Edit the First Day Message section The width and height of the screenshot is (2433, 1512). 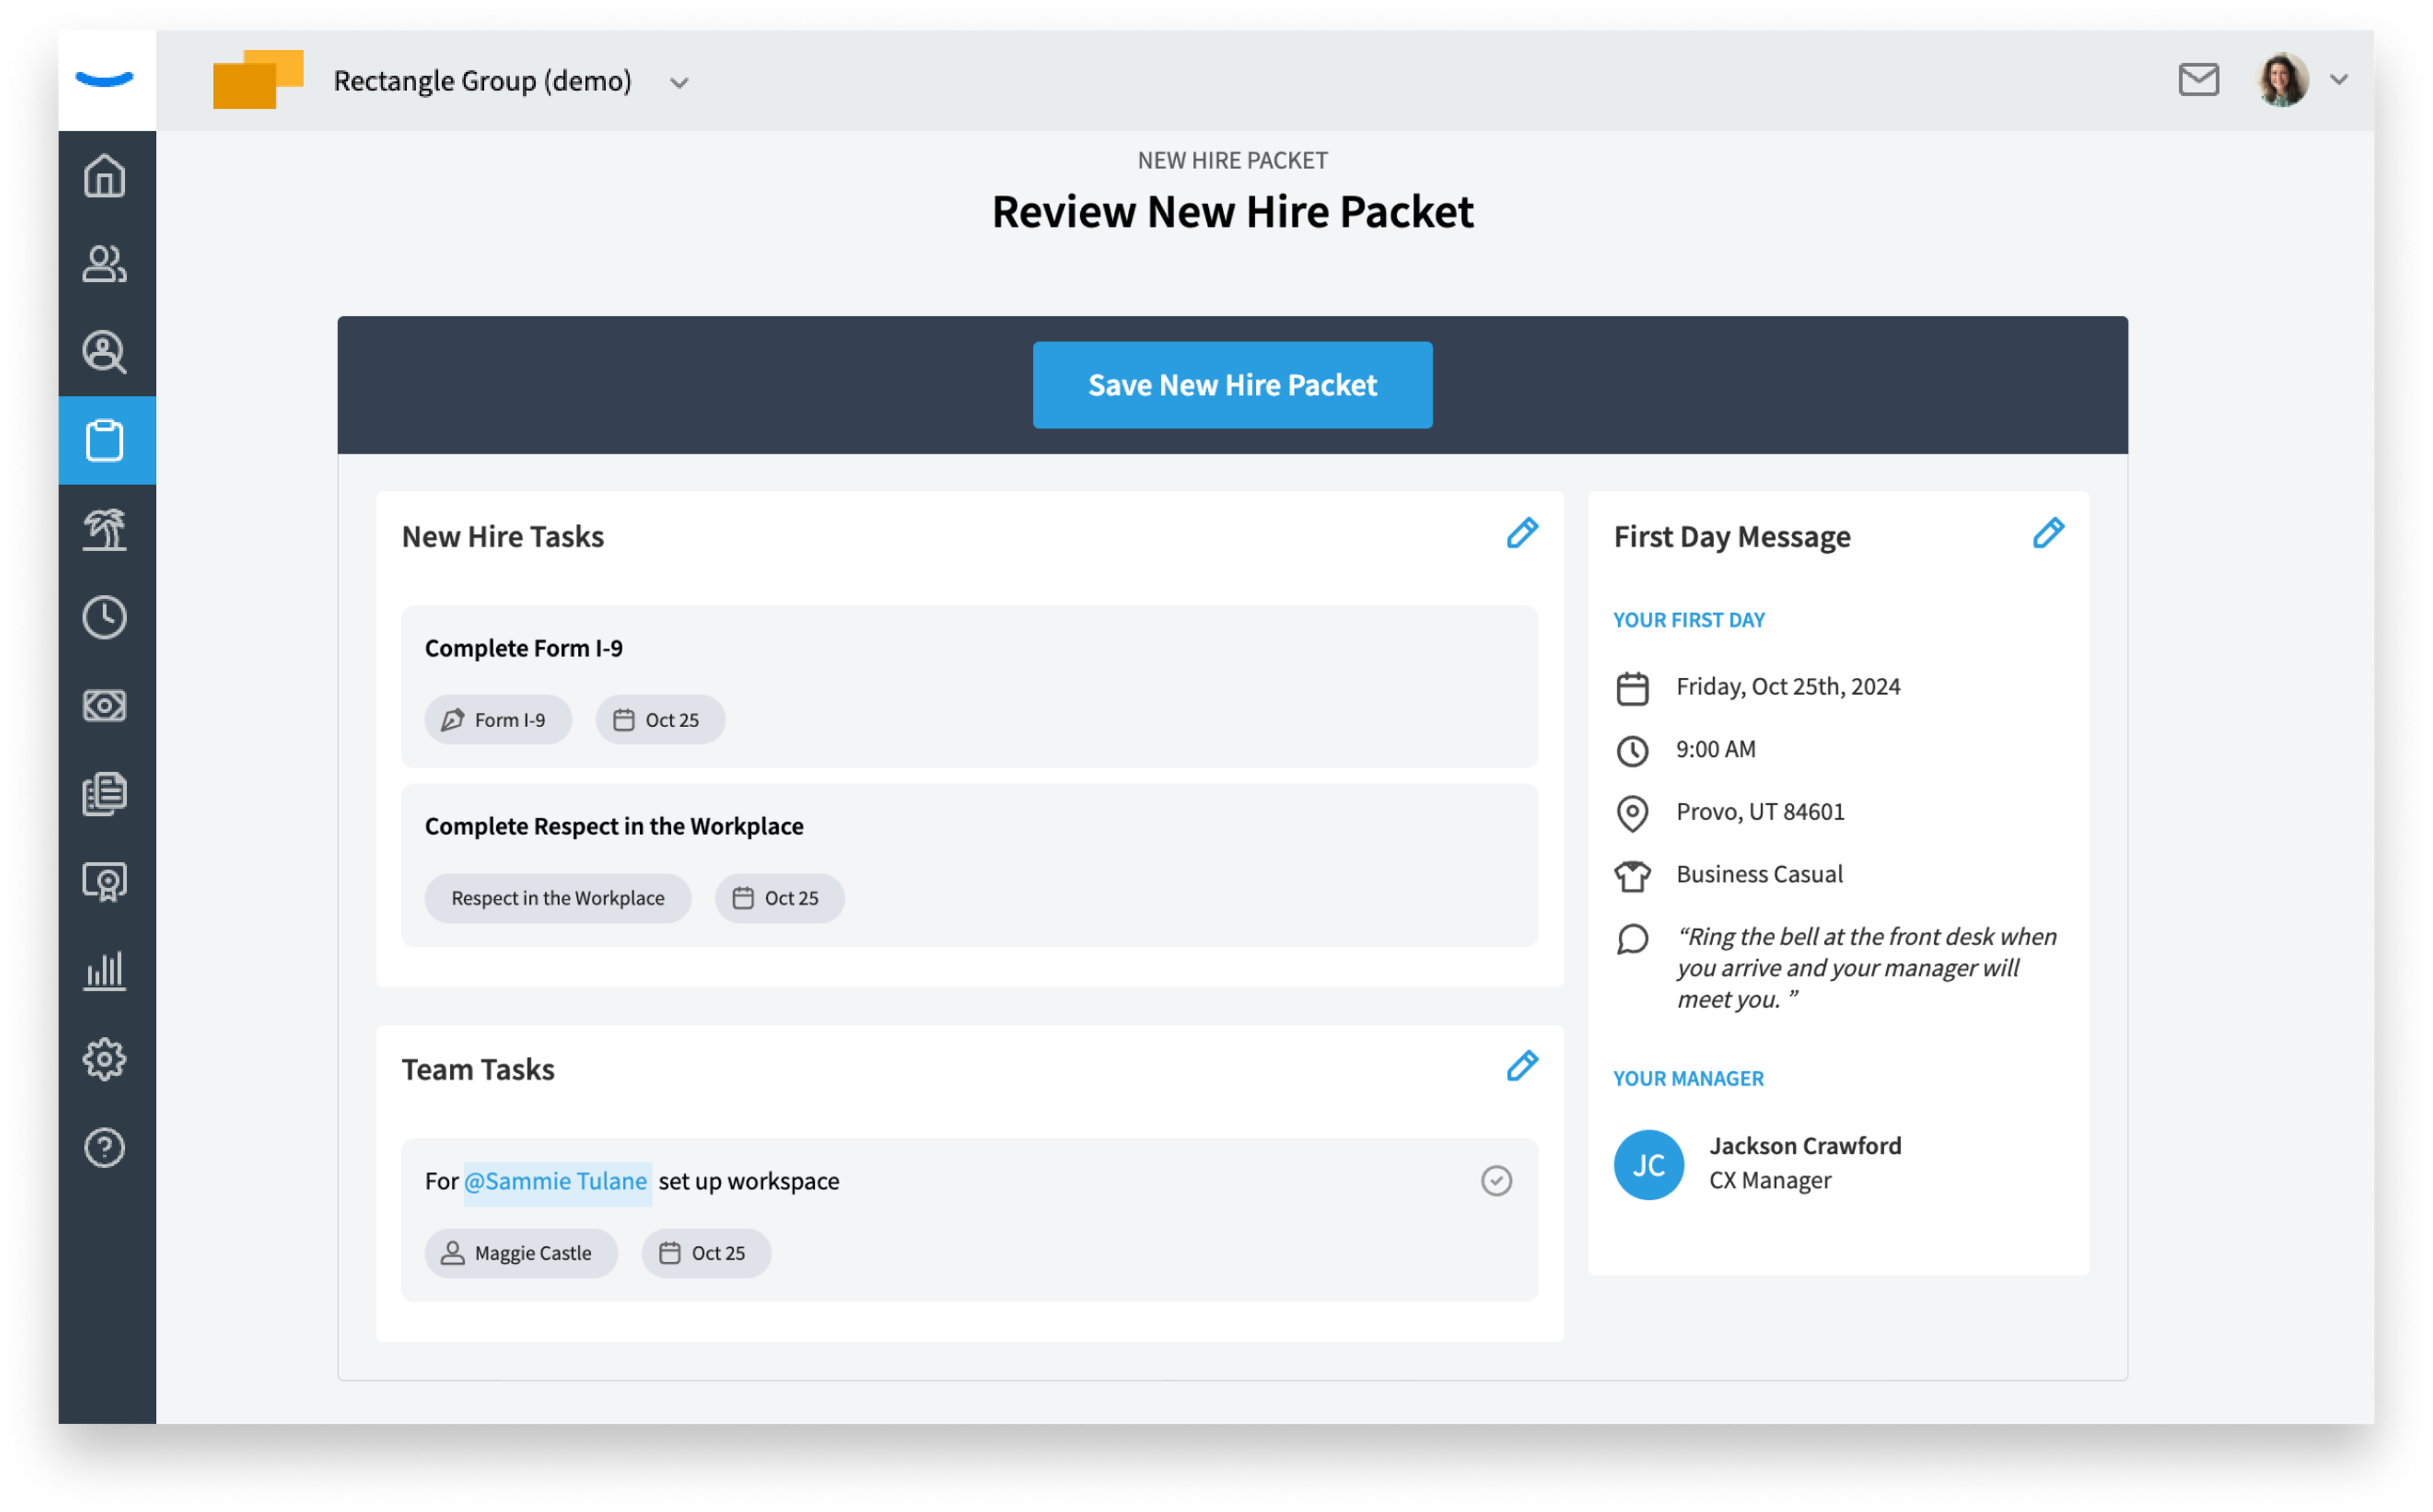[2047, 533]
